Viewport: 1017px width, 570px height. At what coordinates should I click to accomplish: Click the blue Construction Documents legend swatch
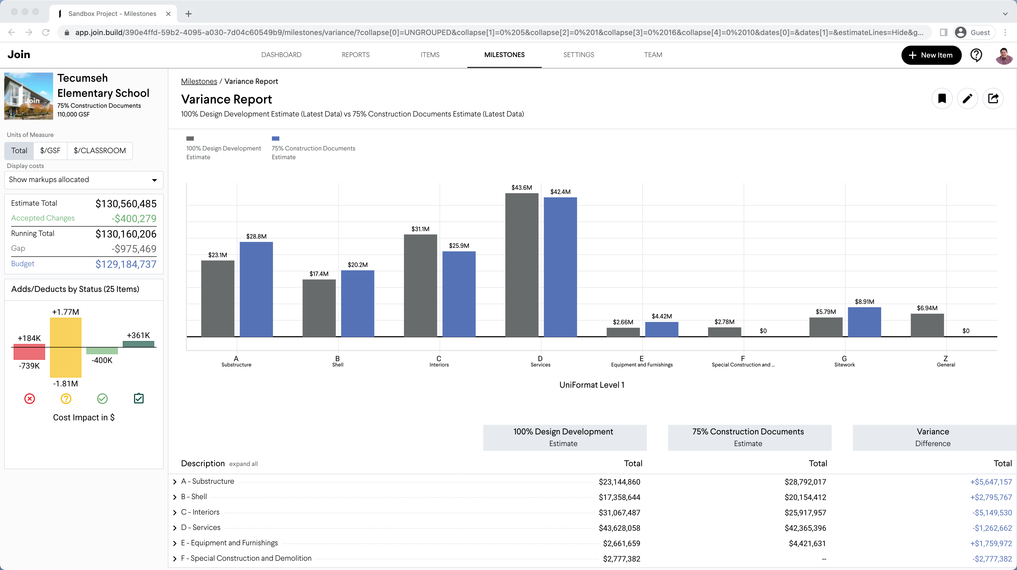coord(275,139)
